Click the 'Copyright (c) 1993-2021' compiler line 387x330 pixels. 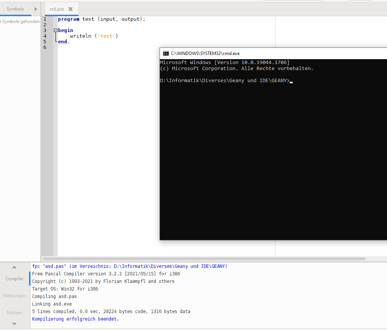pyautogui.click(x=103, y=281)
